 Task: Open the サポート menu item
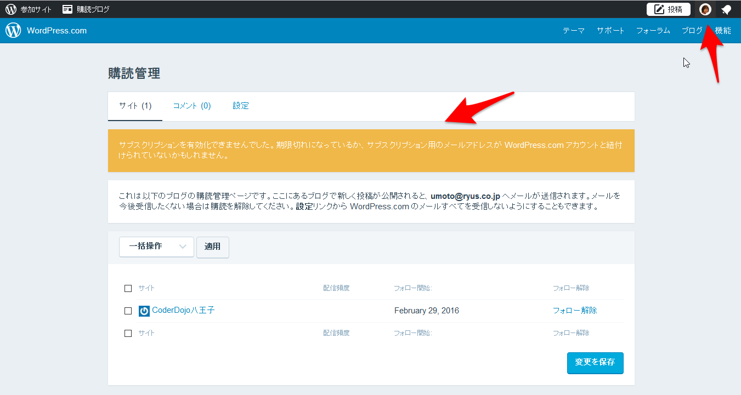(611, 31)
